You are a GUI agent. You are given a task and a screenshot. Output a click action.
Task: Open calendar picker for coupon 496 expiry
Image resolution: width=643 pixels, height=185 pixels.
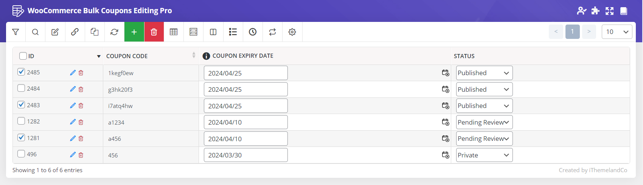446,155
